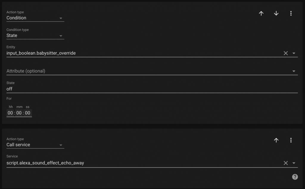Image resolution: width=305 pixels, height=189 pixels.
Task: Select the seconds field in For duration
Action: click(28, 113)
